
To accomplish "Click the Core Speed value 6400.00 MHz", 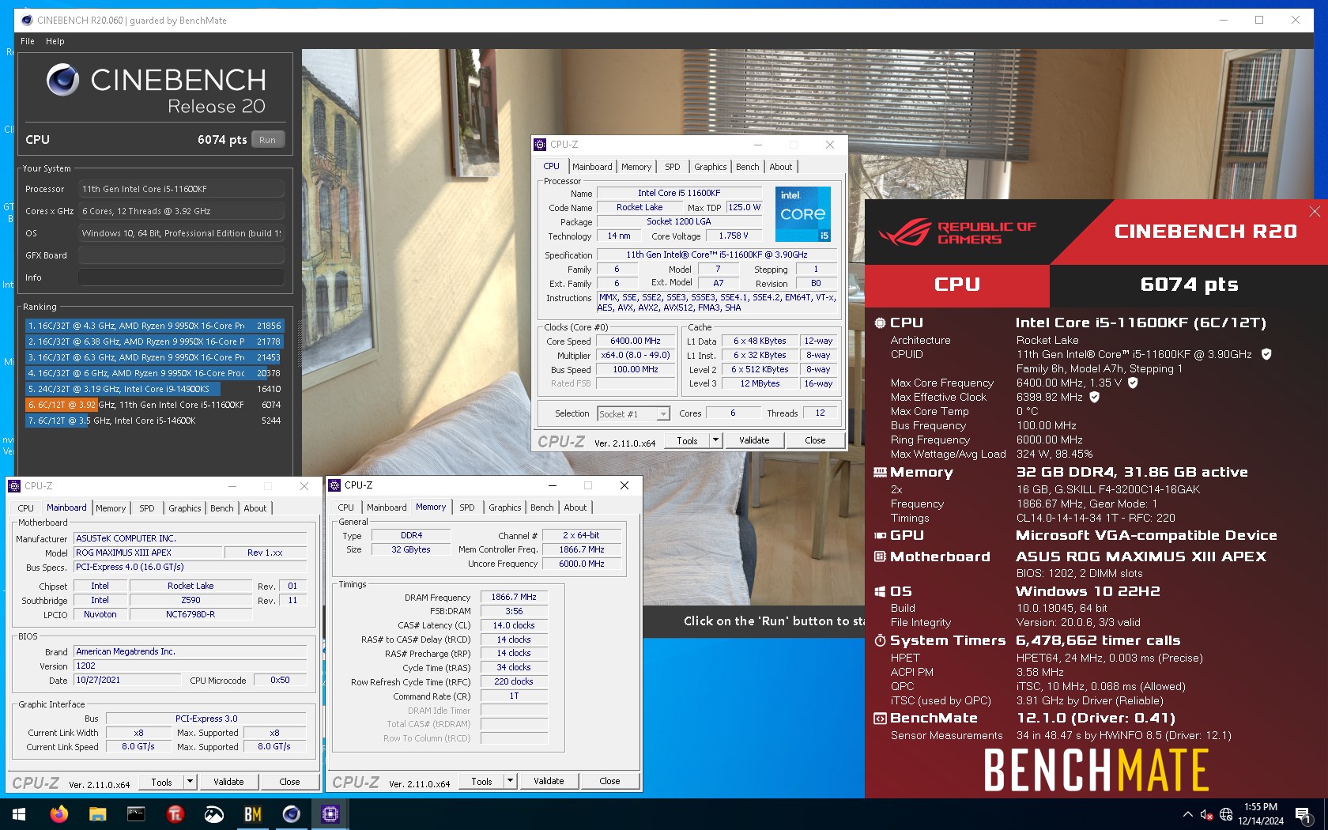I will [636, 341].
